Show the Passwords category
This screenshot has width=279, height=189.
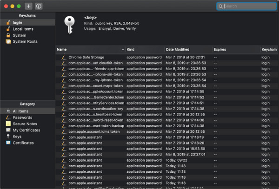(22, 117)
